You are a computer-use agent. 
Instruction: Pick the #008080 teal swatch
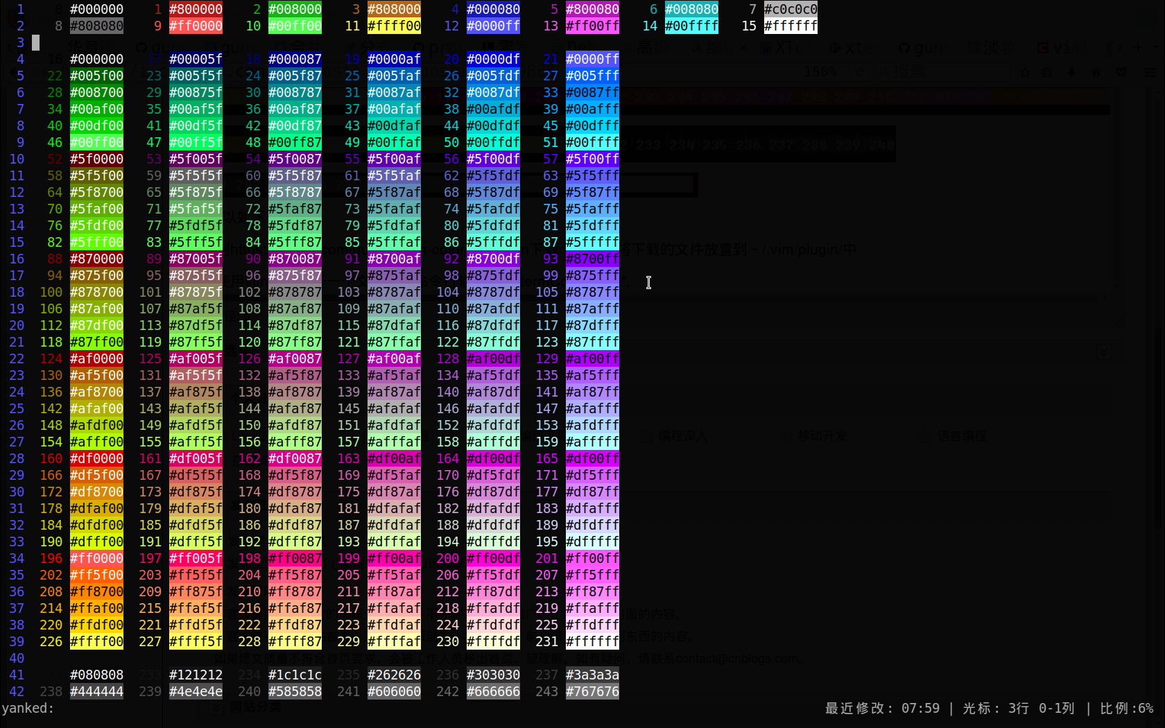click(x=691, y=9)
